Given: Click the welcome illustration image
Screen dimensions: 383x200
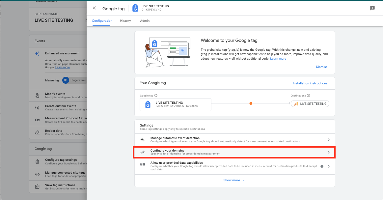Looking at the screenshot, I should pyautogui.click(x=168, y=52).
